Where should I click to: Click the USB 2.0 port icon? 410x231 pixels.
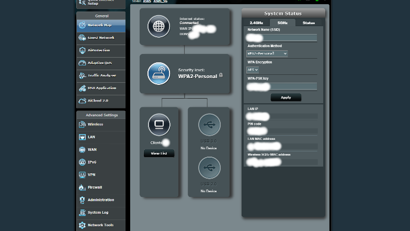pos(209,168)
